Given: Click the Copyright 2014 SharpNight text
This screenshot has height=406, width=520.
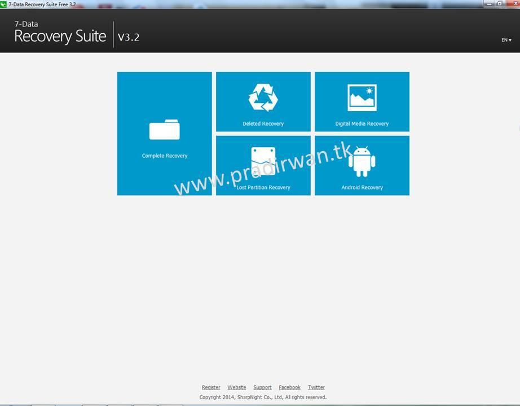Looking at the screenshot, I should [x=263, y=397].
